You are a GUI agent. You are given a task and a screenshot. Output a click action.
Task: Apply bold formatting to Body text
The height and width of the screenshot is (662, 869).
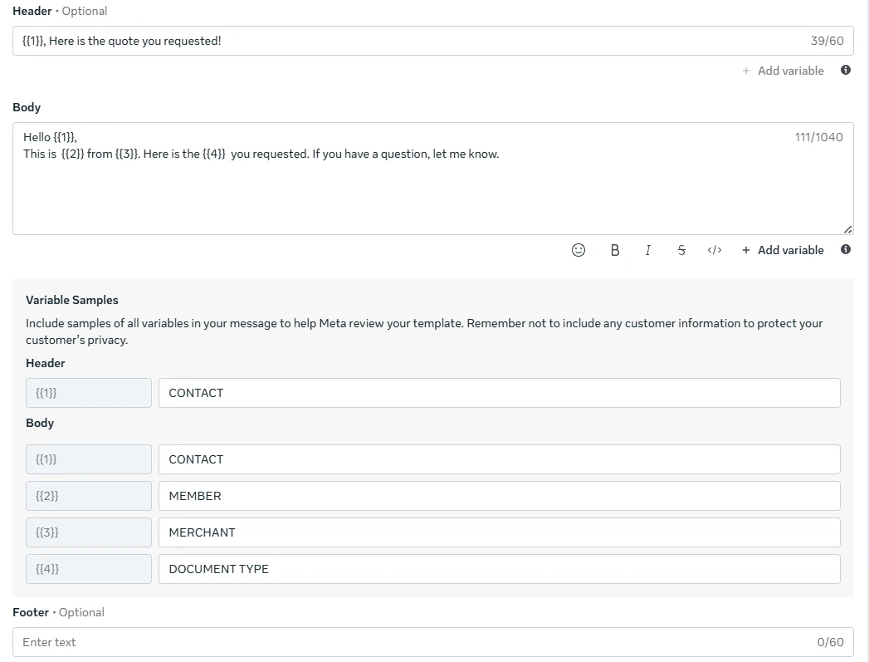[x=615, y=250]
